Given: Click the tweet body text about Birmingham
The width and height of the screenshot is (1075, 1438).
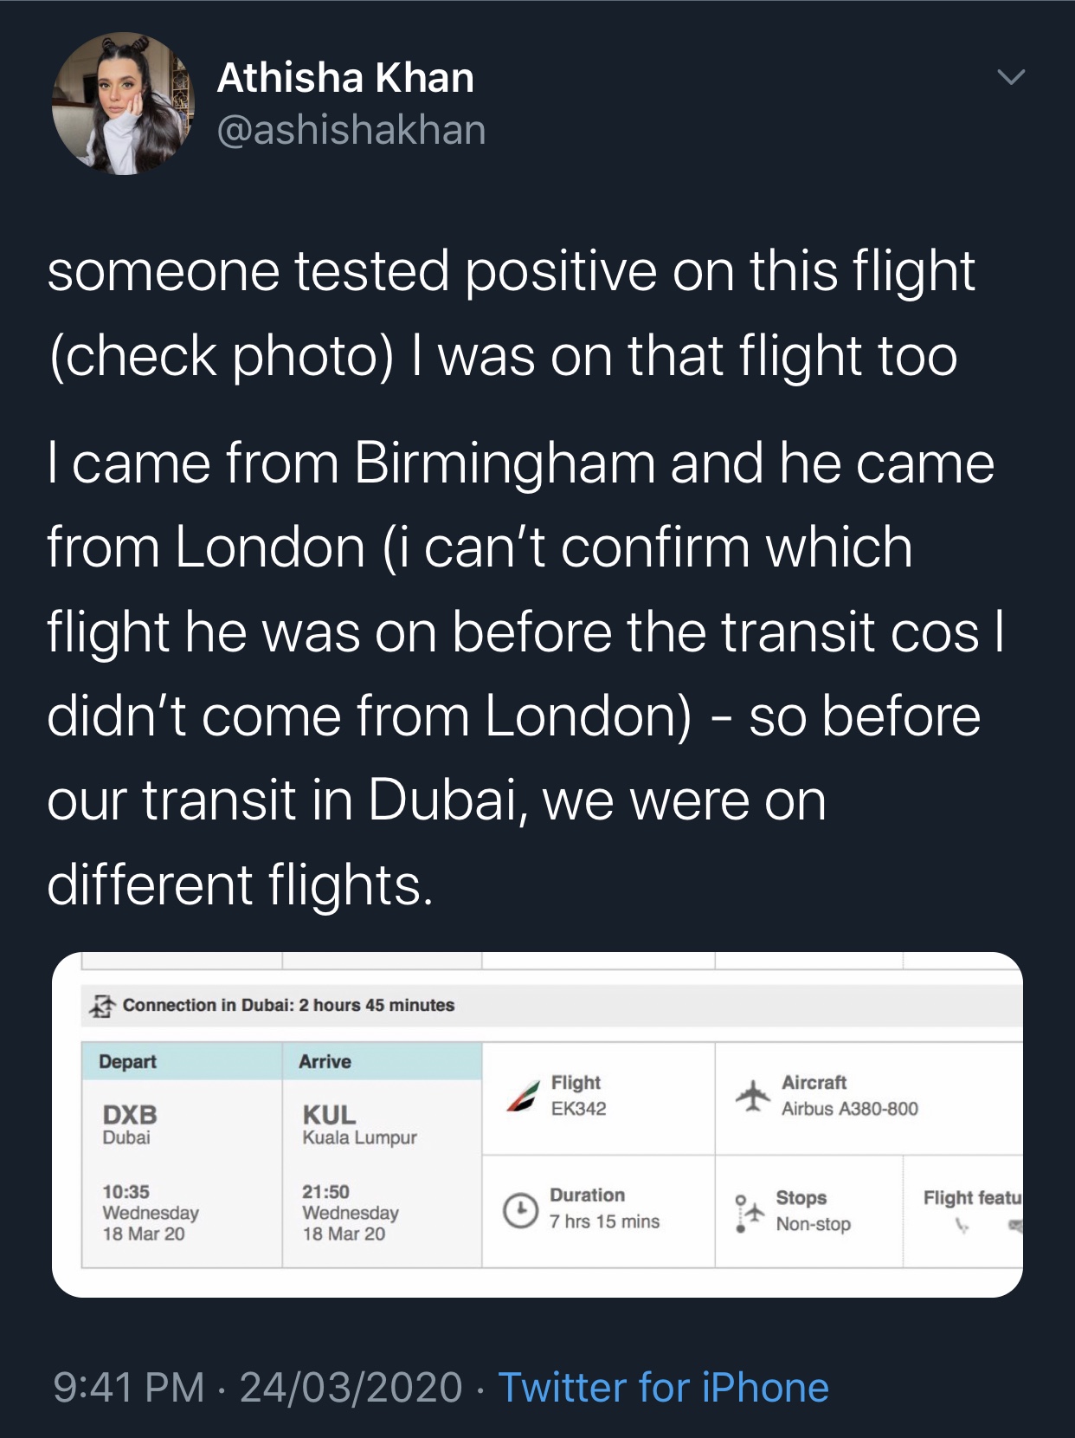Looking at the screenshot, I should 519,463.
